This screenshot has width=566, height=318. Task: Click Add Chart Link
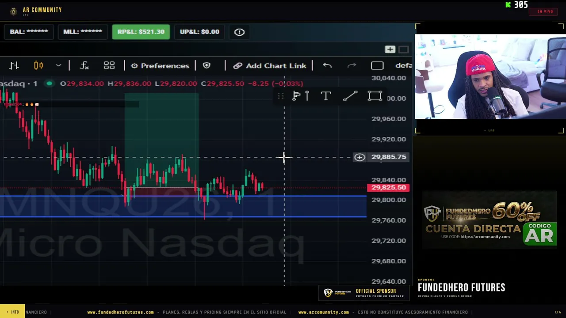(x=270, y=66)
